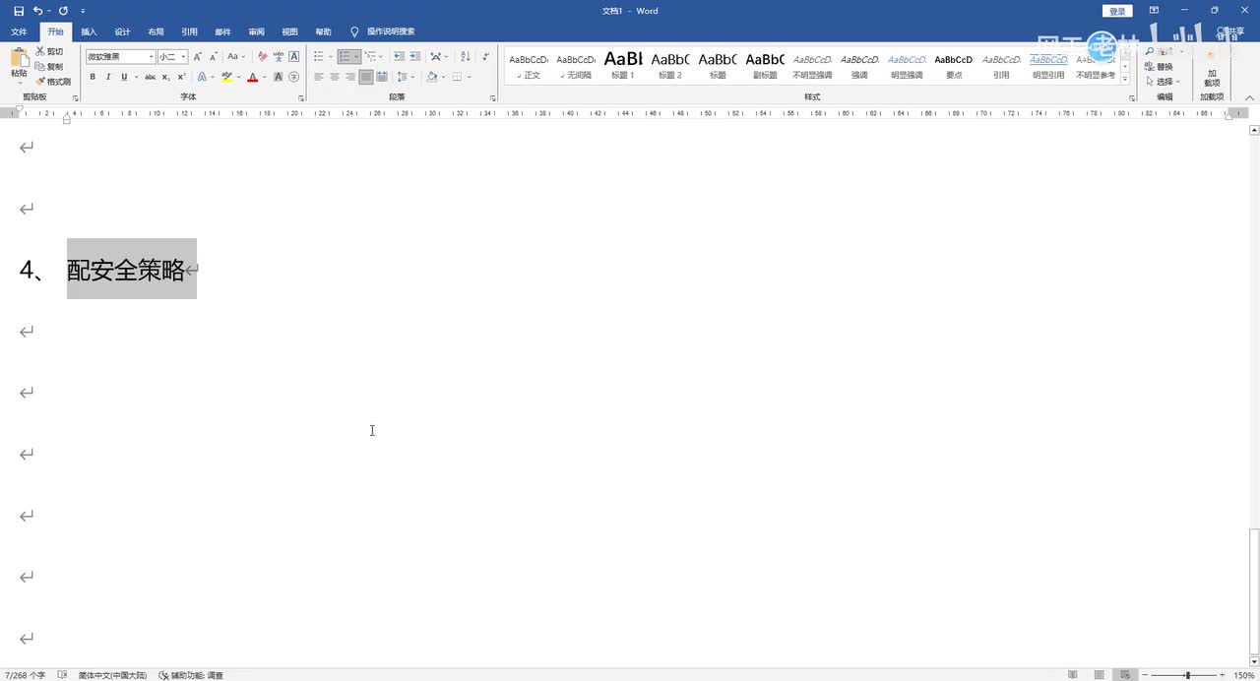This screenshot has height=681, width=1260.
Task: Expand the multilevel list dropdown
Action: [382, 57]
